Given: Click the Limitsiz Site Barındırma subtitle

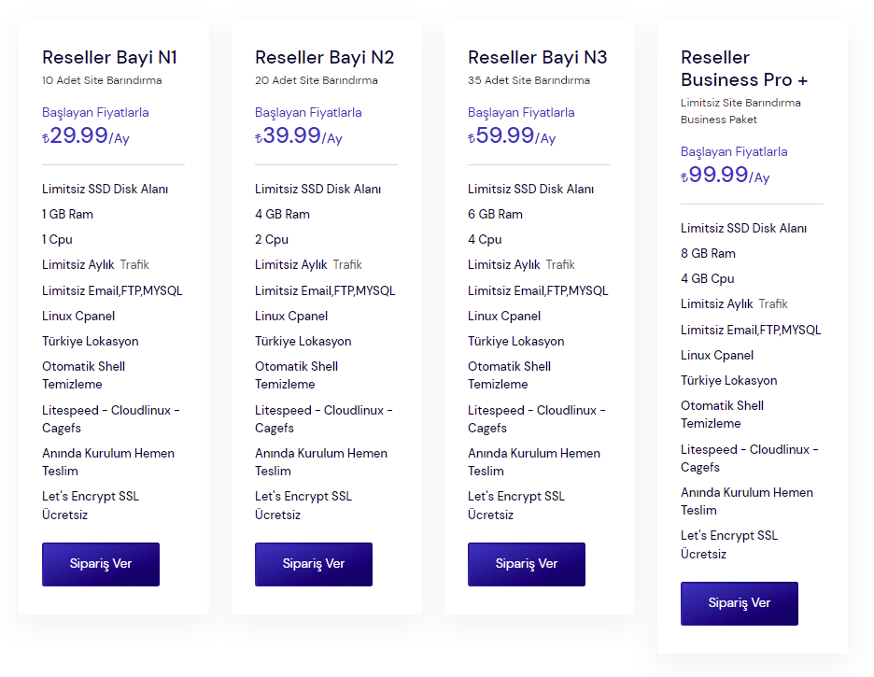Looking at the screenshot, I should click(x=740, y=103).
